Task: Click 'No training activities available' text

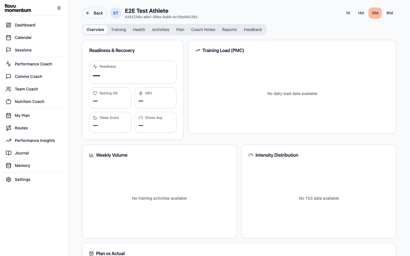Action: [159, 198]
